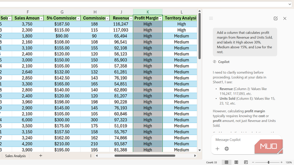Click the Revenue cell 51,019
This screenshot has height=165, width=294.
pyautogui.click(x=121, y=126)
